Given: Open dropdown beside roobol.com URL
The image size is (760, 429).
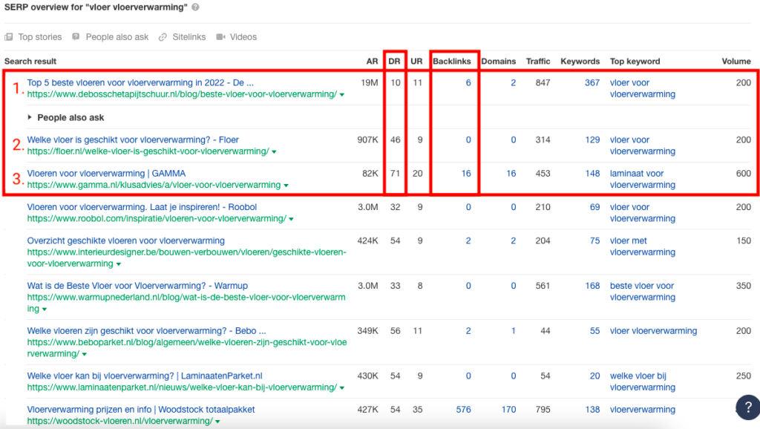Looking at the screenshot, I should point(291,219).
